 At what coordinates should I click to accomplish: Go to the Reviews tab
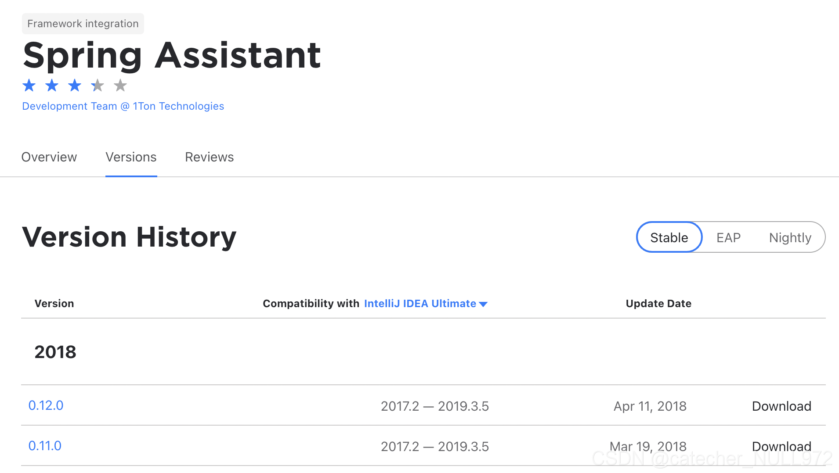point(209,157)
